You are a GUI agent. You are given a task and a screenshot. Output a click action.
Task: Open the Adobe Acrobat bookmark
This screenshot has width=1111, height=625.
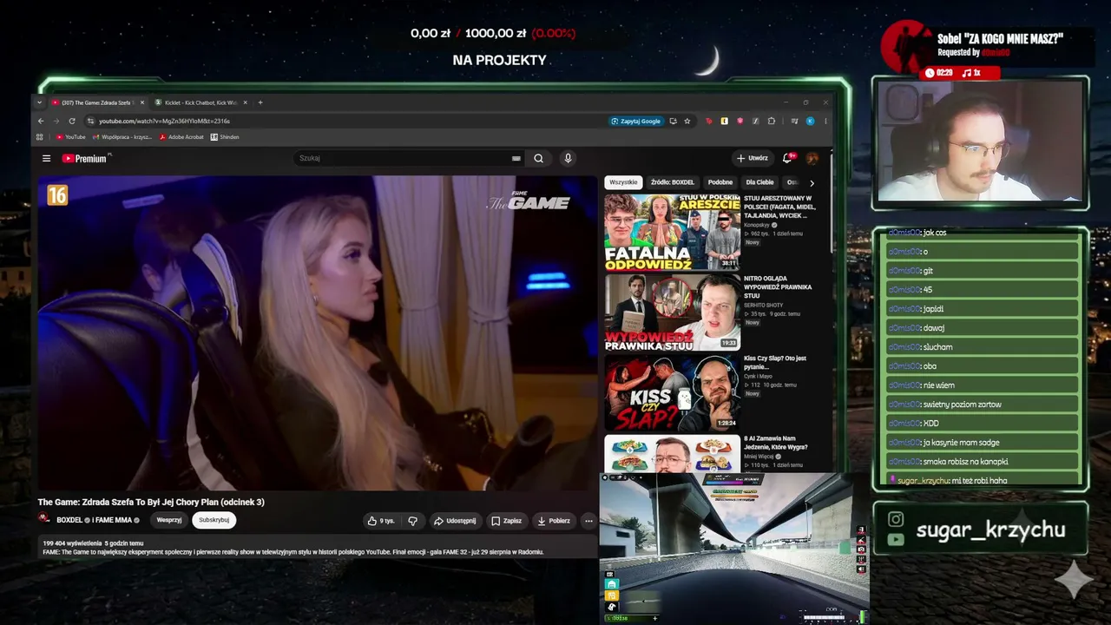click(x=181, y=137)
